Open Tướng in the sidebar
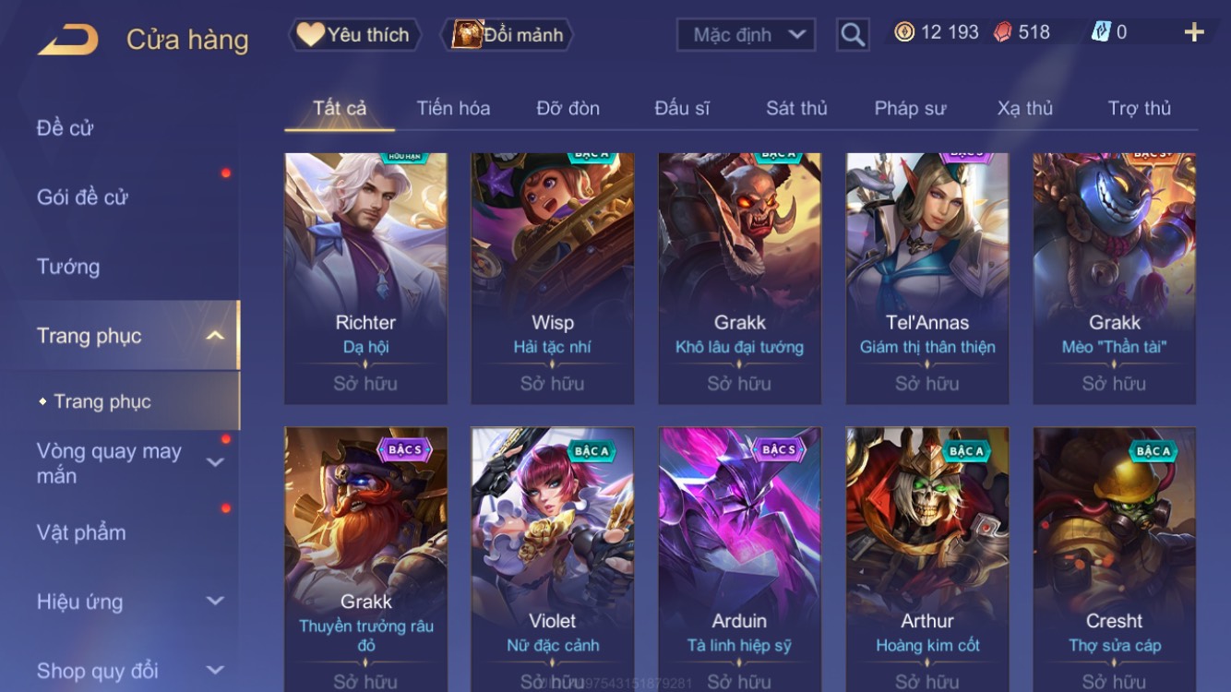This screenshot has width=1231, height=692. tap(68, 267)
